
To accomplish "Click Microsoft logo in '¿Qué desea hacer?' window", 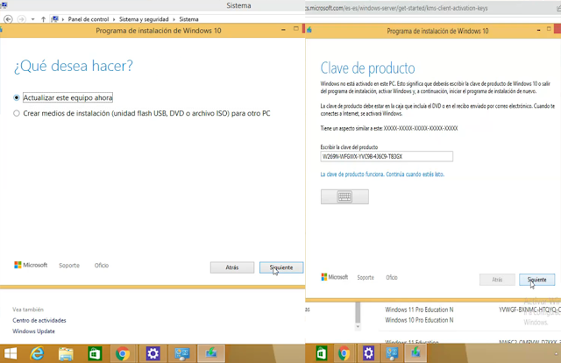I will 31,265.
